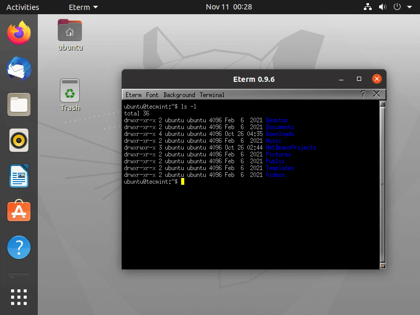
Task: Open the Font menu in Eterm
Action: tap(152, 94)
